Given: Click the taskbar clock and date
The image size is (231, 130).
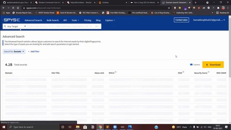Looking at the screenshot, I should pos(218,127).
